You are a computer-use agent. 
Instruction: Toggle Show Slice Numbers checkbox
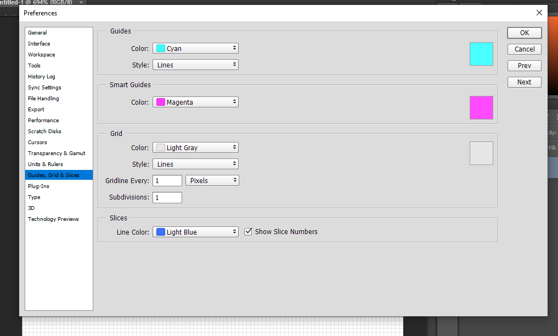248,232
